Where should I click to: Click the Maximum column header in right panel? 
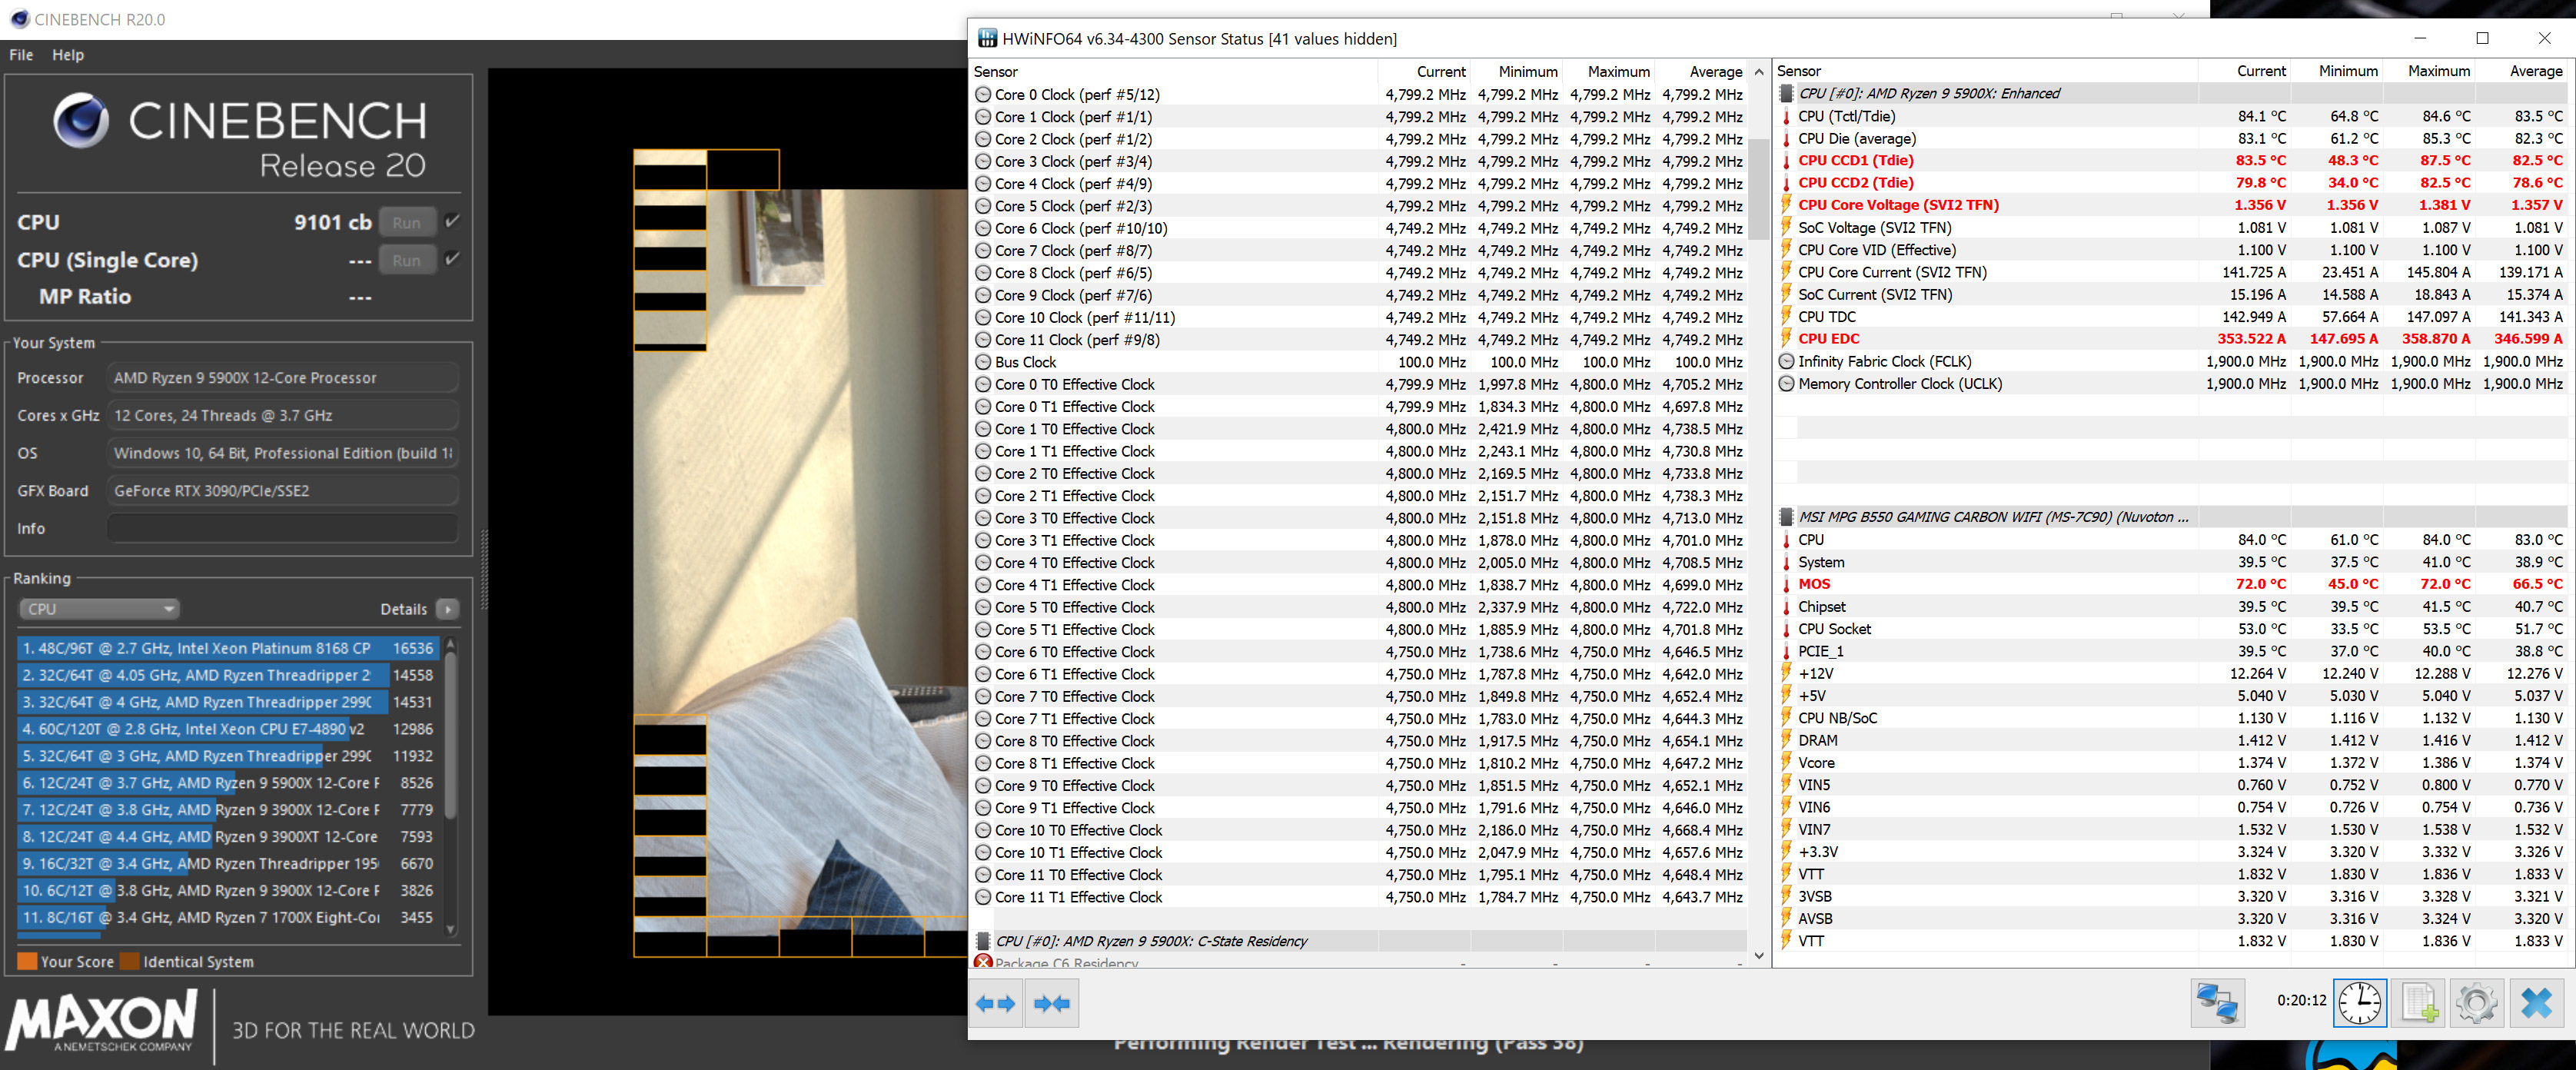2438,71
